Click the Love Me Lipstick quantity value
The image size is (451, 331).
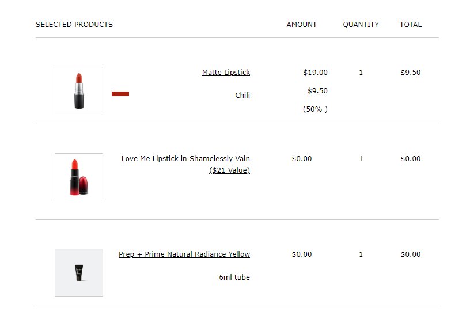click(x=361, y=159)
